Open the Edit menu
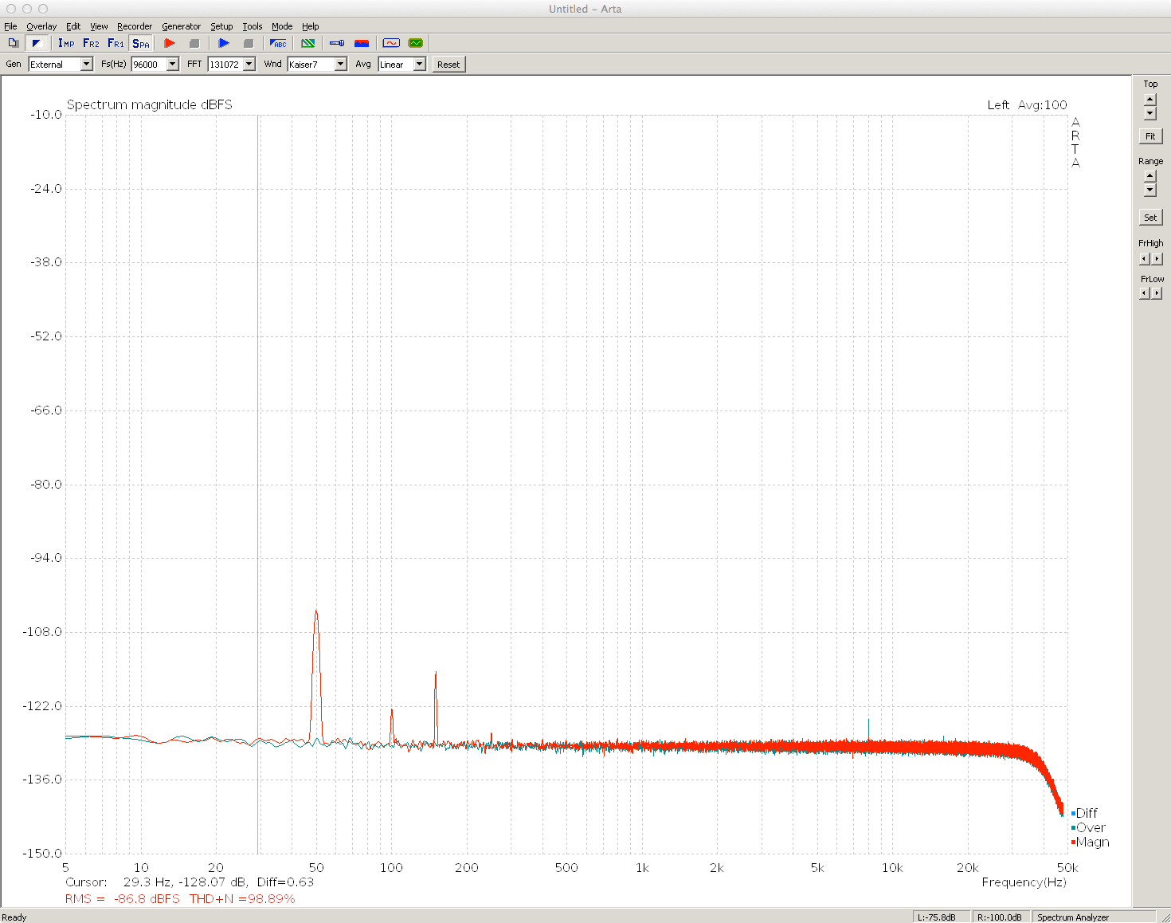The height and width of the screenshot is (923, 1171). (73, 26)
